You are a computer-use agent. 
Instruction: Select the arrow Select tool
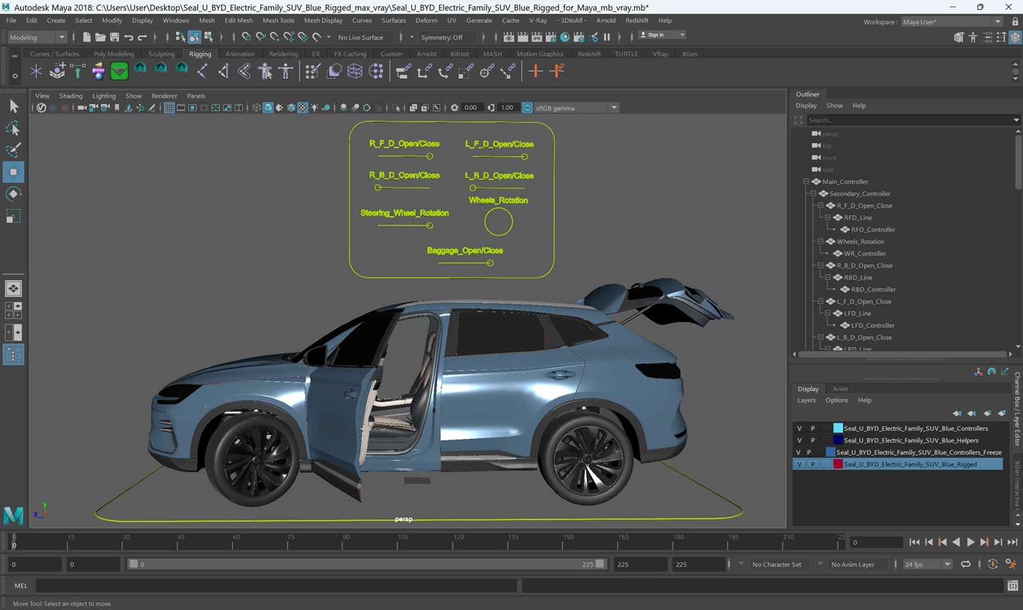14,106
